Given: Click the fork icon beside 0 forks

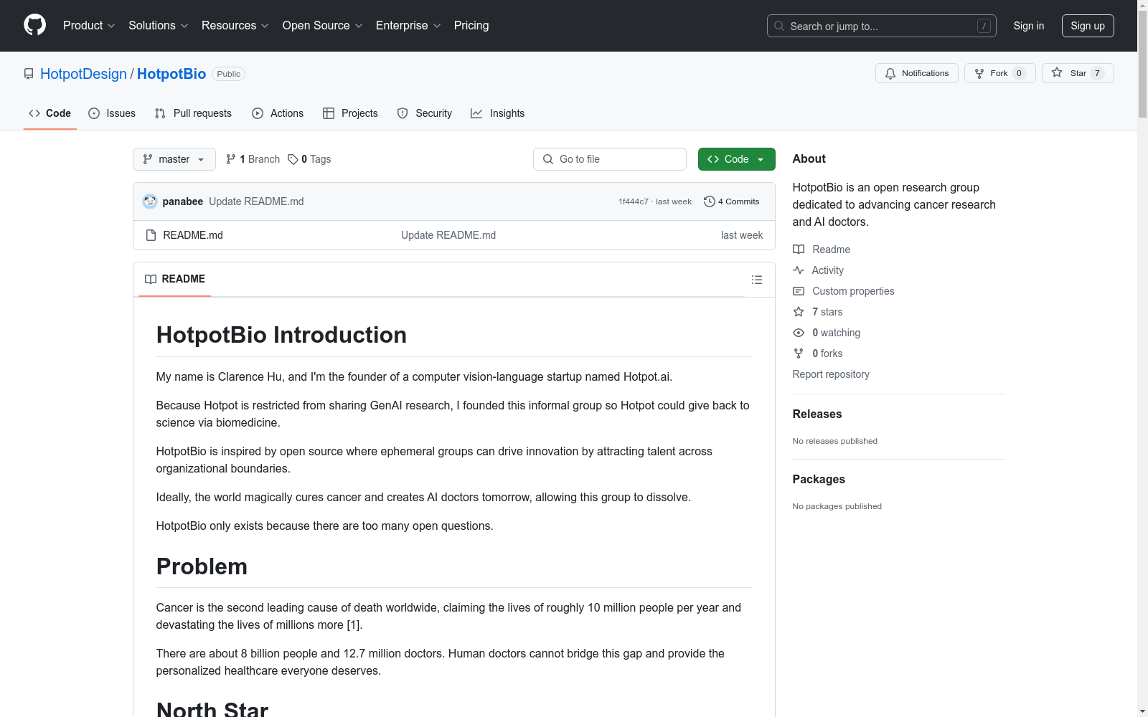Looking at the screenshot, I should 799,353.
